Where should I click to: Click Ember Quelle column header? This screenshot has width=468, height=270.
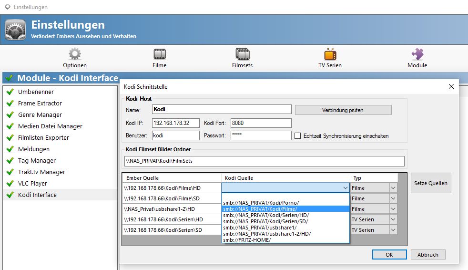[x=172, y=178]
